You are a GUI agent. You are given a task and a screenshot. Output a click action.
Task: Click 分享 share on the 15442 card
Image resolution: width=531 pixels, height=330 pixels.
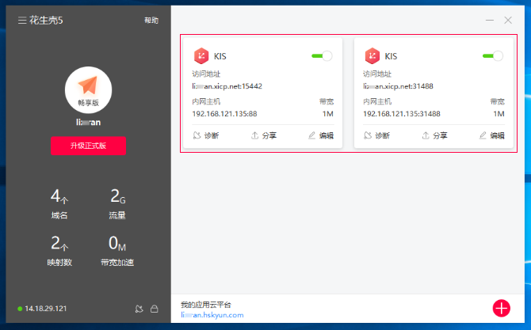(x=264, y=135)
